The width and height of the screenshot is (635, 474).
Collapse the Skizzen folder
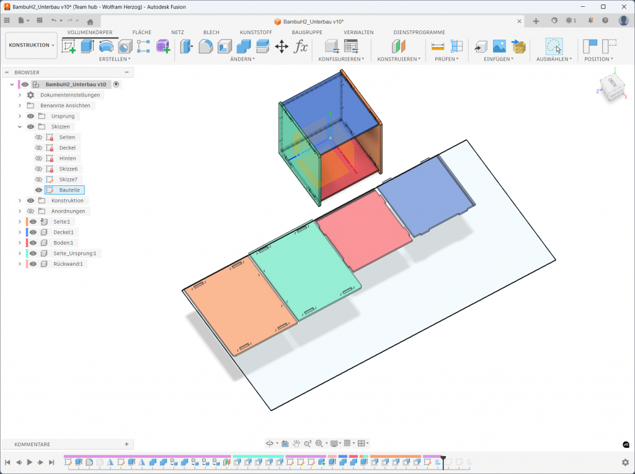20,127
